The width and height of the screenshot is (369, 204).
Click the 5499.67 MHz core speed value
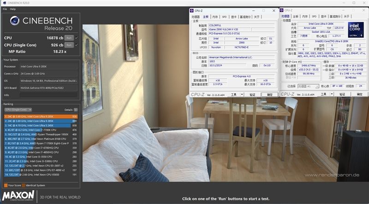click(x=309, y=66)
